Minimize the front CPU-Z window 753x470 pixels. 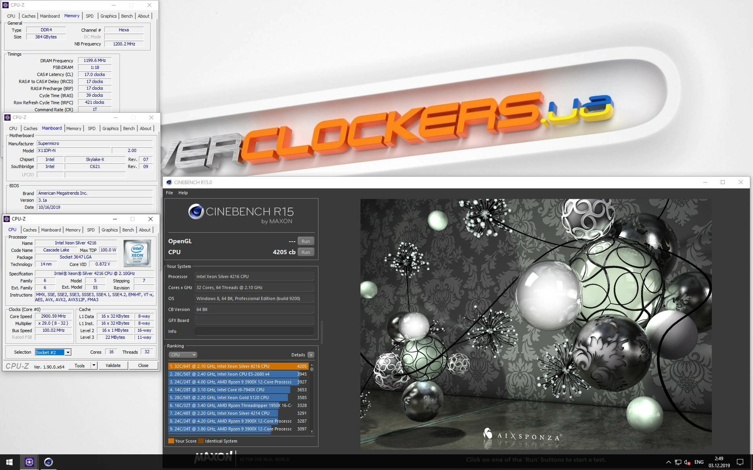point(115,219)
